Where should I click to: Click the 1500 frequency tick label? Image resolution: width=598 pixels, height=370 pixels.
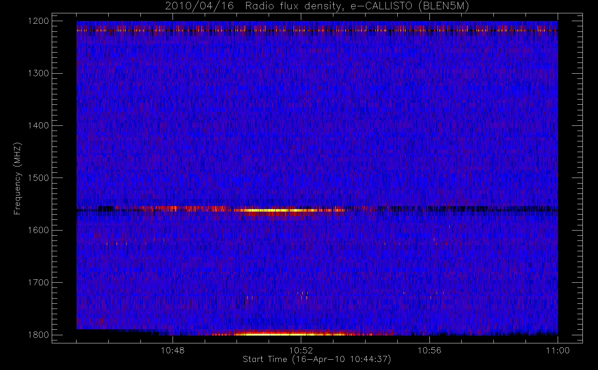tap(38, 178)
